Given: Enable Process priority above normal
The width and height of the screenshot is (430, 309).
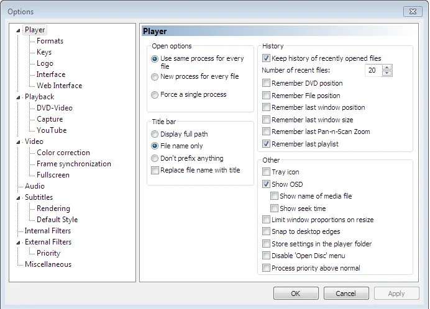Looking at the screenshot, I should (x=266, y=267).
